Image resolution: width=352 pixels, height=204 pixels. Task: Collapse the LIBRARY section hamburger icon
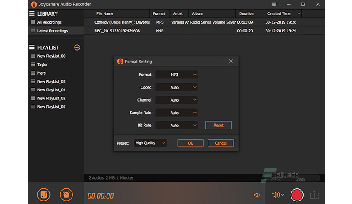pos(32,14)
